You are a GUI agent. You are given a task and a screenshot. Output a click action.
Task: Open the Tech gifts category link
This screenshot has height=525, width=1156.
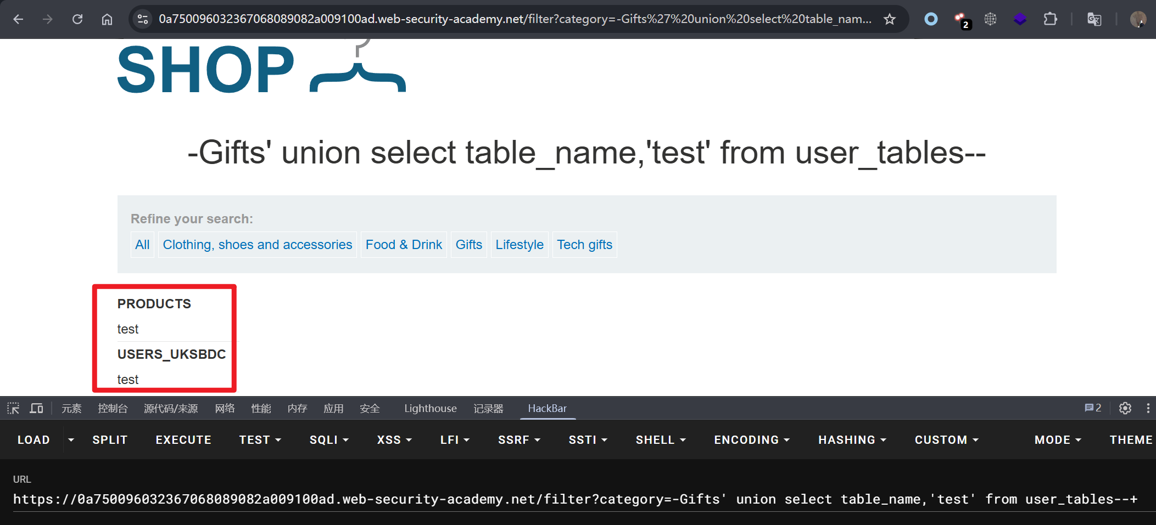click(x=584, y=245)
